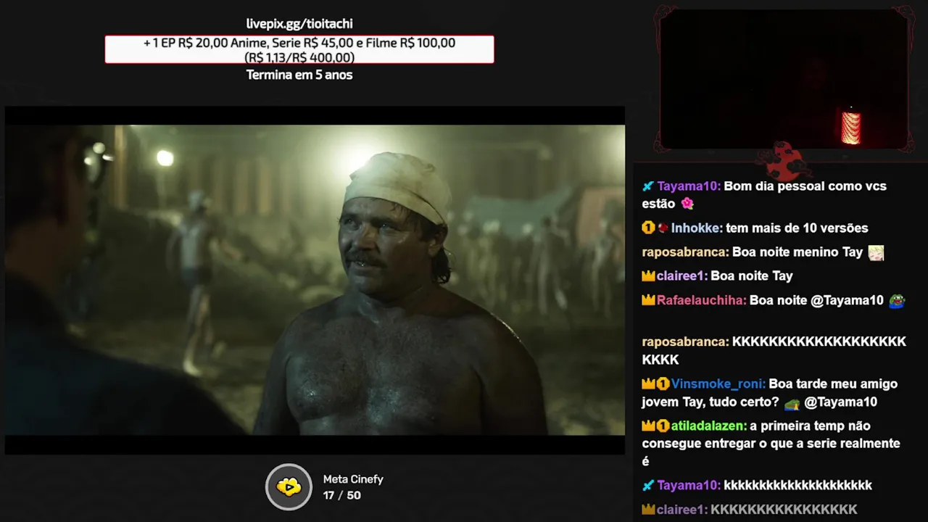Click the pink flower emote after "estão"
The image size is (928, 522).
click(x=687, y=204)
